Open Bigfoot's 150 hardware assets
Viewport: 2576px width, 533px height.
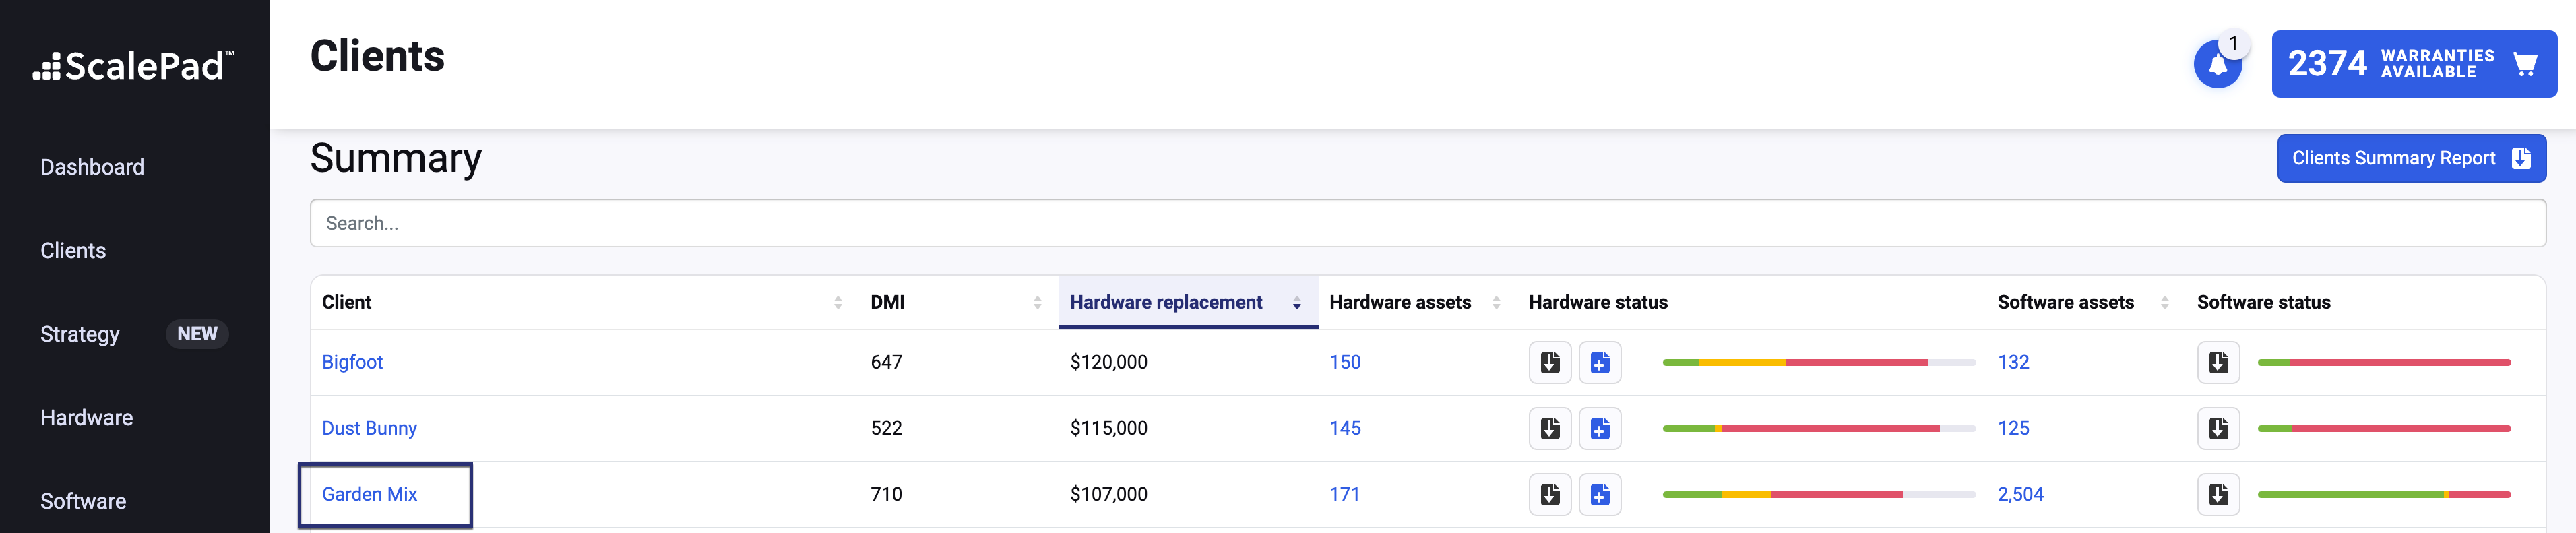pyautogui.click(x=1344, y=362)
